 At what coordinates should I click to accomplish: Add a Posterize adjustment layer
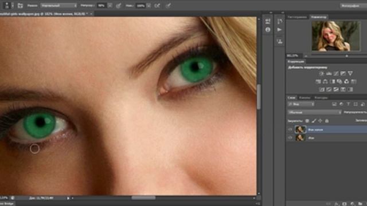(x=329, y=89)
